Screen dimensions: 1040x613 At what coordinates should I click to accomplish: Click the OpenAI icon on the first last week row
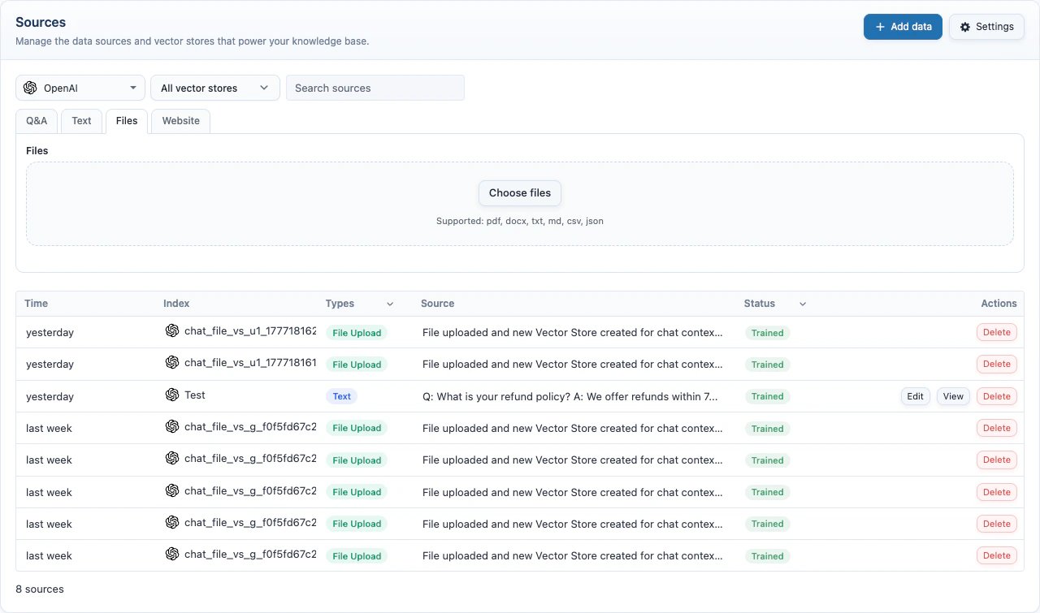(x=172, y=428)
